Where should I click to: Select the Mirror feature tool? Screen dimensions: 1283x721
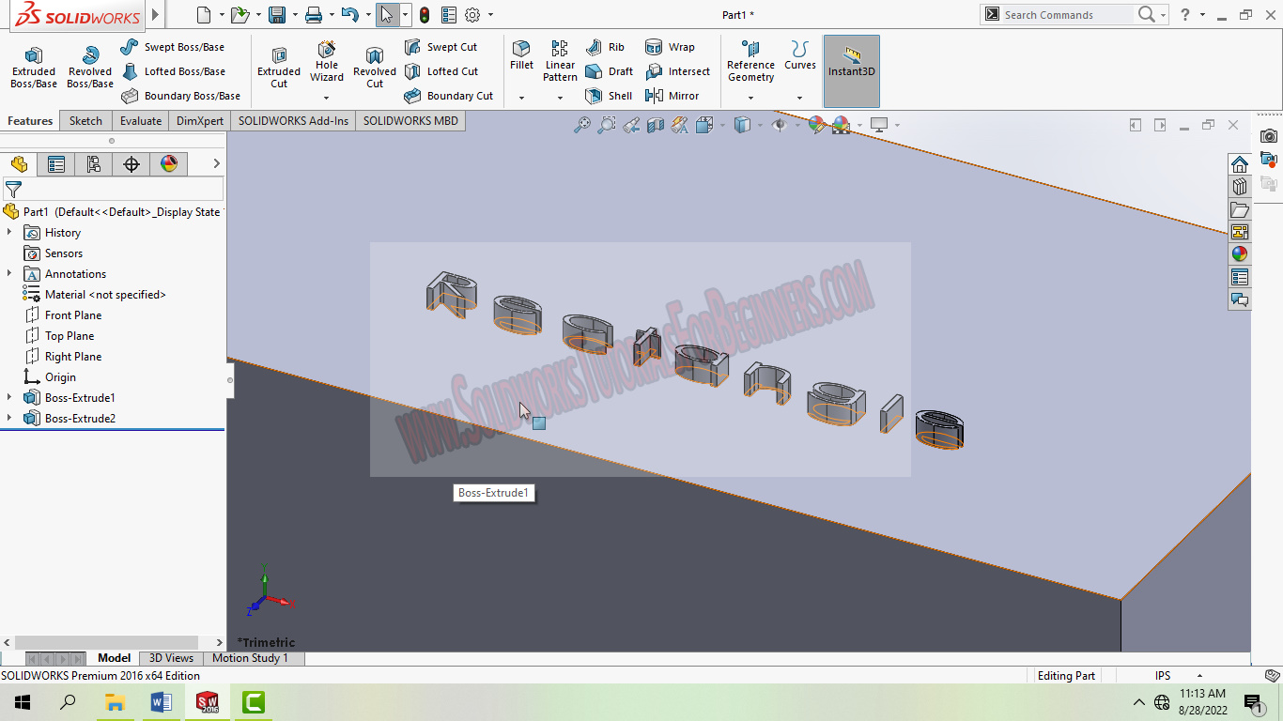(673, 95)
